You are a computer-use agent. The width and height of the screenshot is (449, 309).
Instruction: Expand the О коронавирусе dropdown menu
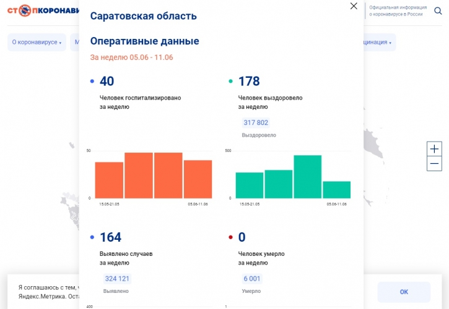coord(37,43)
